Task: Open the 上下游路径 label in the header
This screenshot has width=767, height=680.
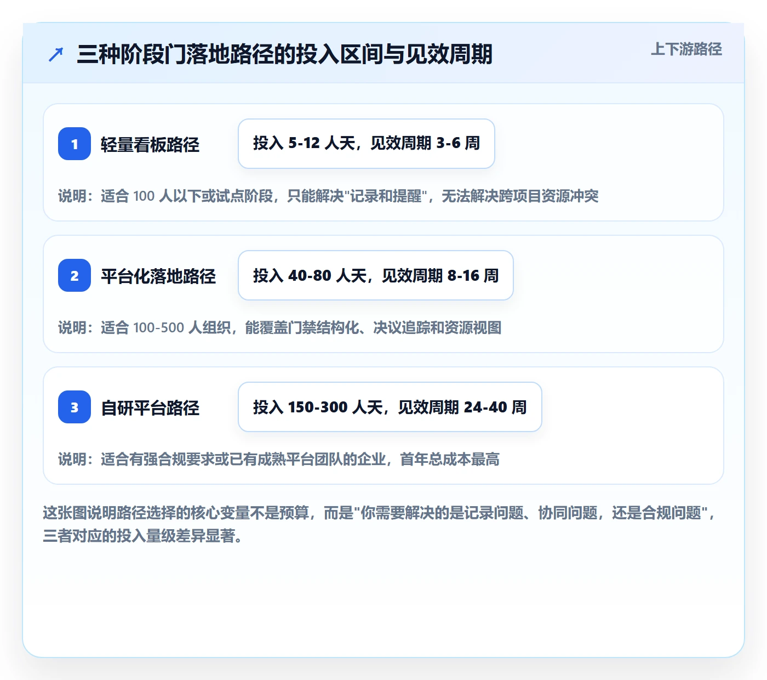Action: [x=686, y=49]
